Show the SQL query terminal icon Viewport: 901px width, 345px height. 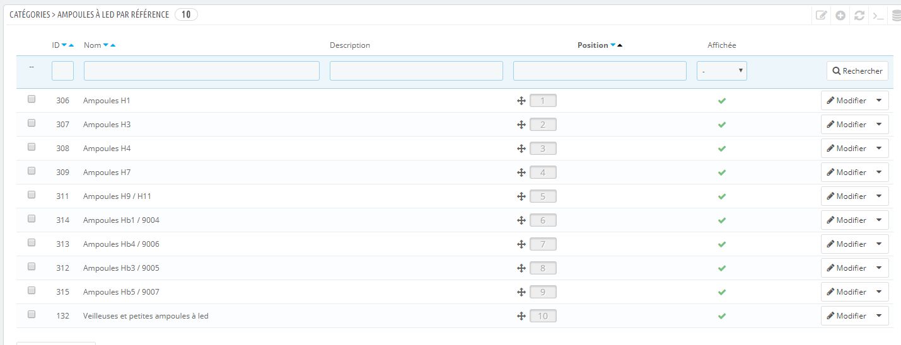point(878,16)
